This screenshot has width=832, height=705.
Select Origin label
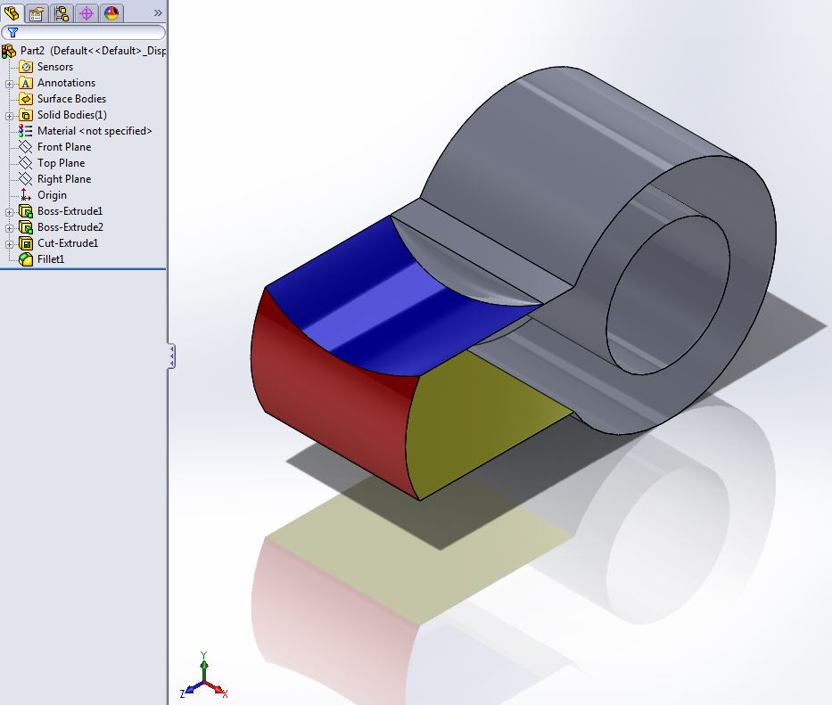(x=52, y=194)
